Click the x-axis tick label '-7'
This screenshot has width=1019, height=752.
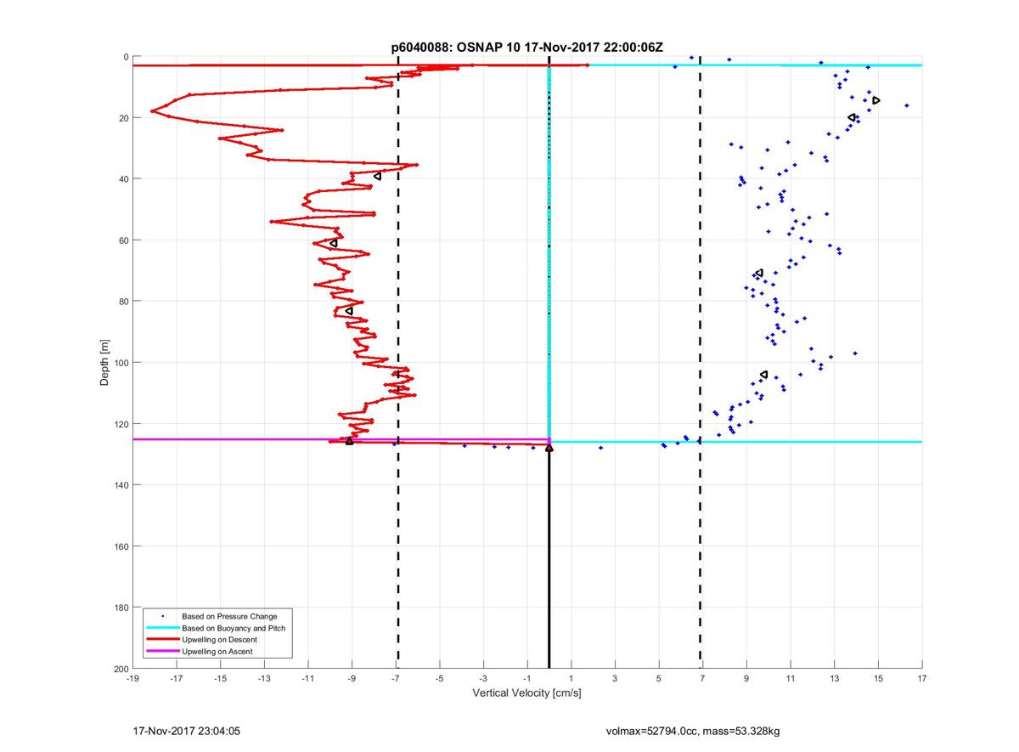(396, 678)
